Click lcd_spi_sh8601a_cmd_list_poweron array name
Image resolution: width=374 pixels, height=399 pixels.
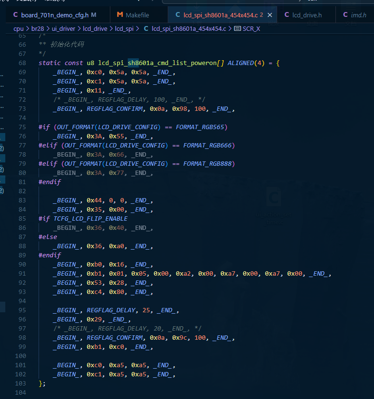pos(157,63)
